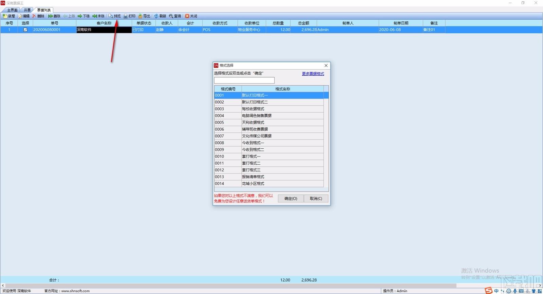Click 取消(C) to cancel format selection
543x294 pixels.
pyautogui.click(x=316, y=199)
